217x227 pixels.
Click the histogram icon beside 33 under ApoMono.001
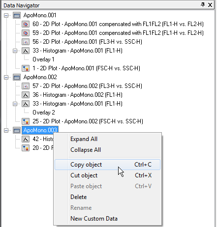26,51
